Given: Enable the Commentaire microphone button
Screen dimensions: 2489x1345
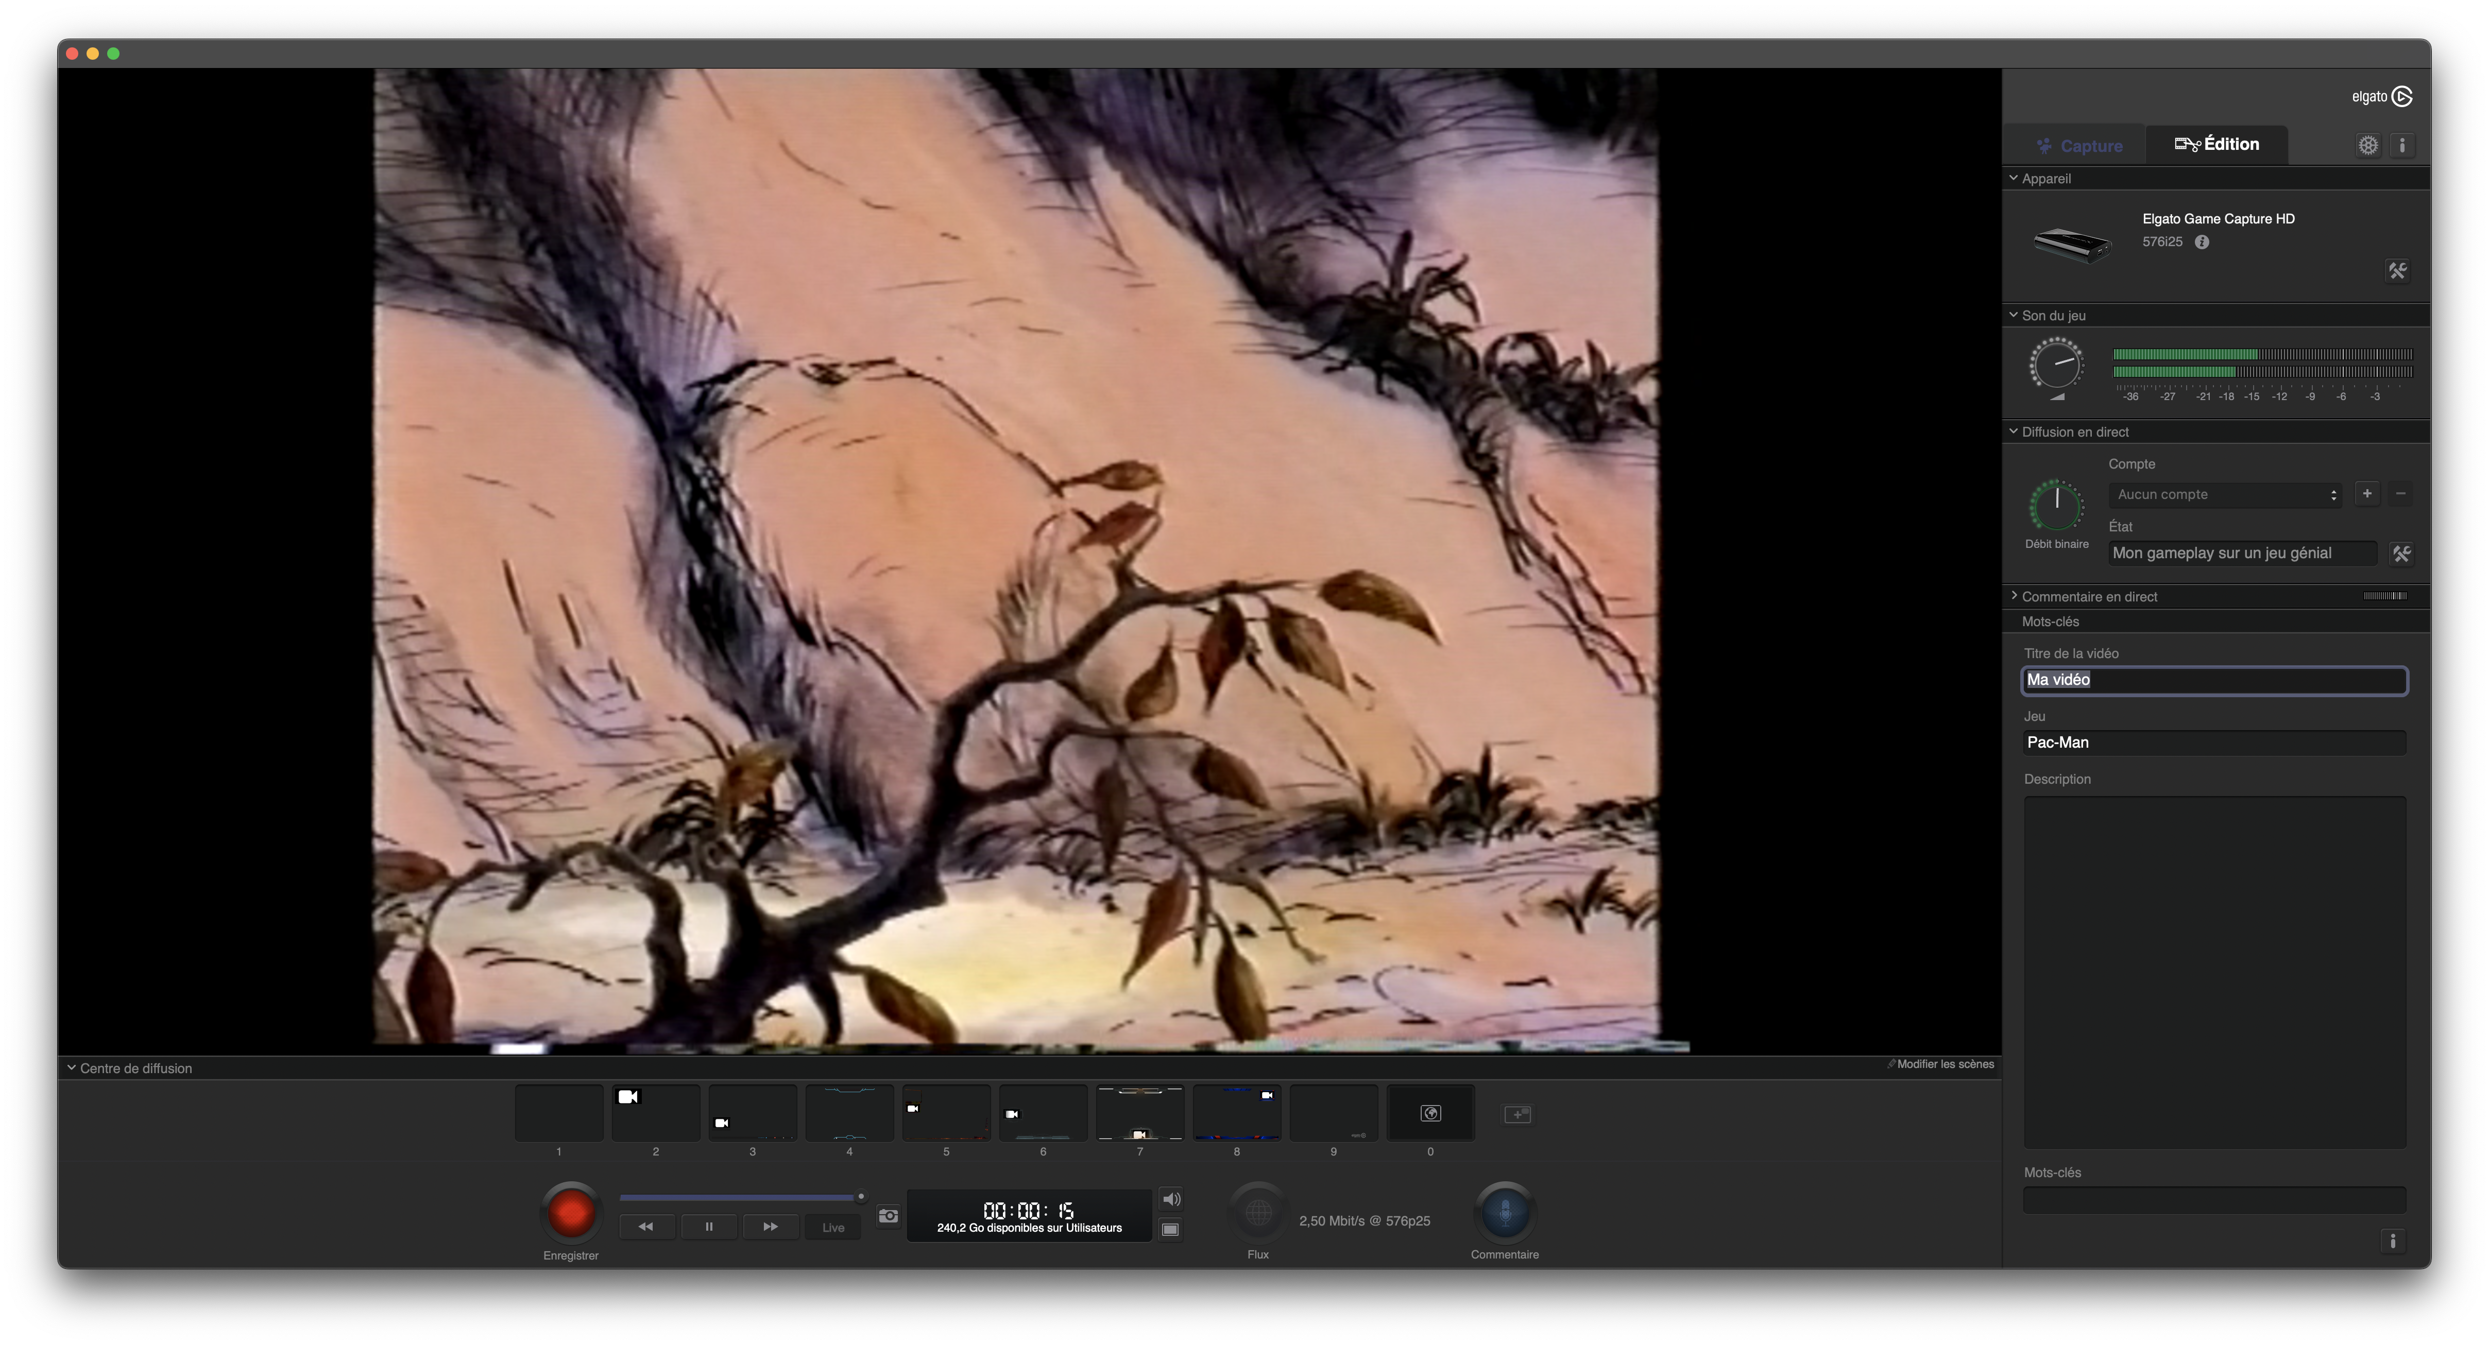Looking at the screenshot, I should (1505, 1212).
